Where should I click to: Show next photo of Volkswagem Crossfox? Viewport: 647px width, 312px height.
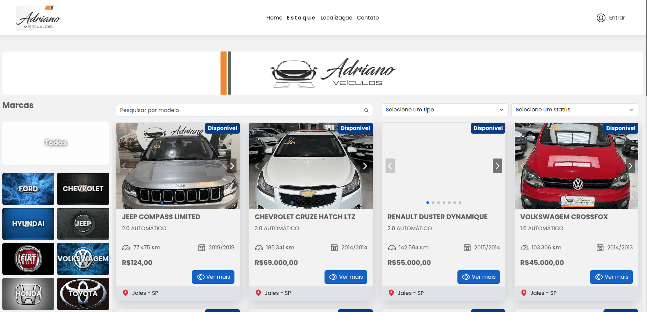coord(630,166)
